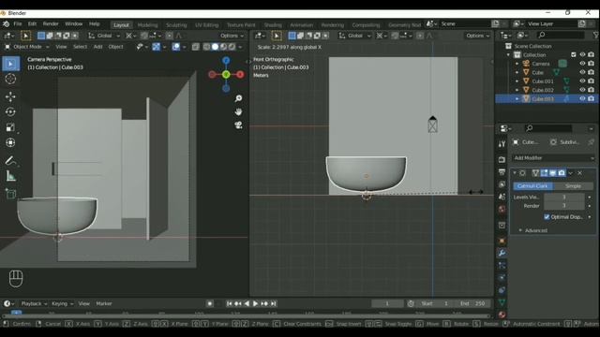The image size is (600, 337).
Task: Select the Cursor tool
Action: pyautogui.click(x=10, y=79)
